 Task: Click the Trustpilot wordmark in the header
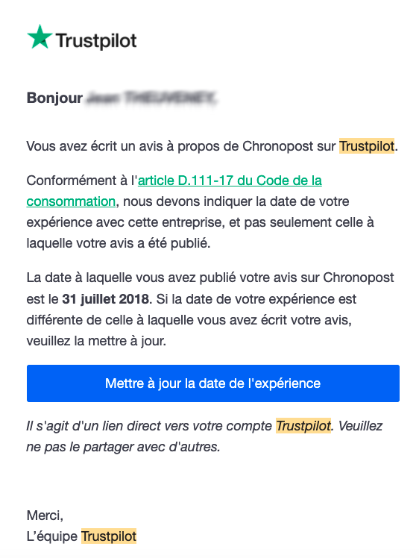click(x=96, y=40)
